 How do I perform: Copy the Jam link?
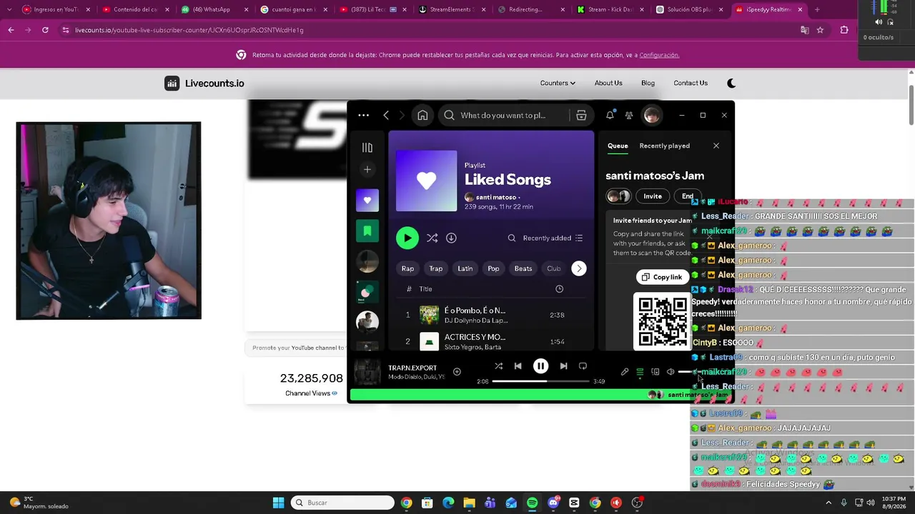(662, 277)
